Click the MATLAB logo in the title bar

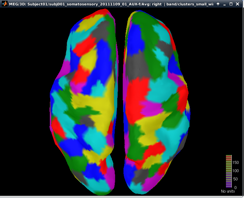[4, 4]
